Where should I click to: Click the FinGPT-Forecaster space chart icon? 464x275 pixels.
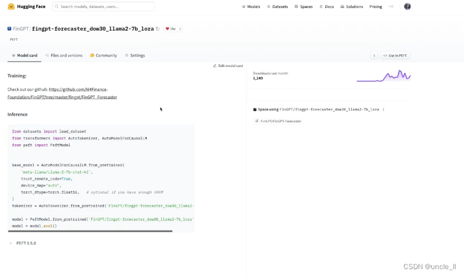pyautogui.click(x=257, y=121)
